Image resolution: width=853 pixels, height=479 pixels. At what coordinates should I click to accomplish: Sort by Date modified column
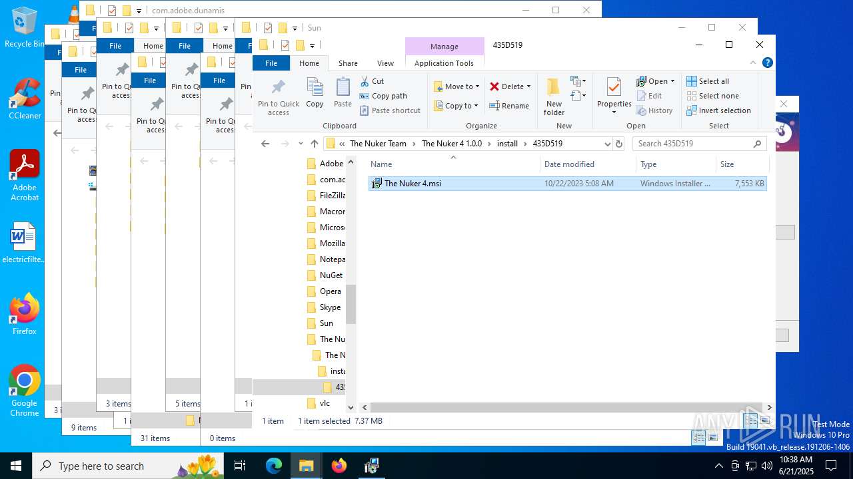click(x=588, y=164)
